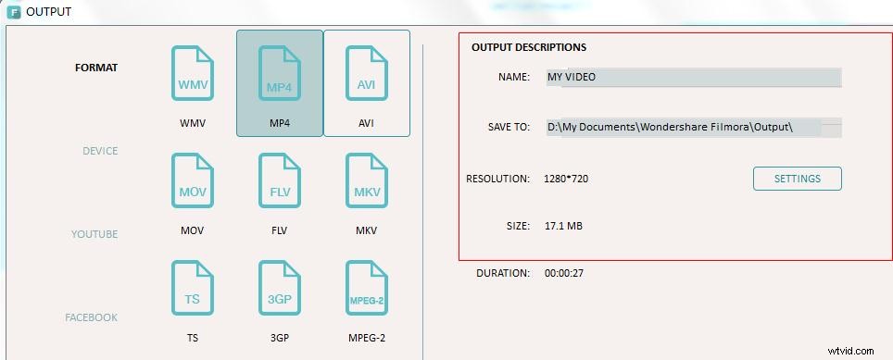Screen dimensions: 893x360
Task: Choose the MPEG-2 format icon
Action: 367,288
